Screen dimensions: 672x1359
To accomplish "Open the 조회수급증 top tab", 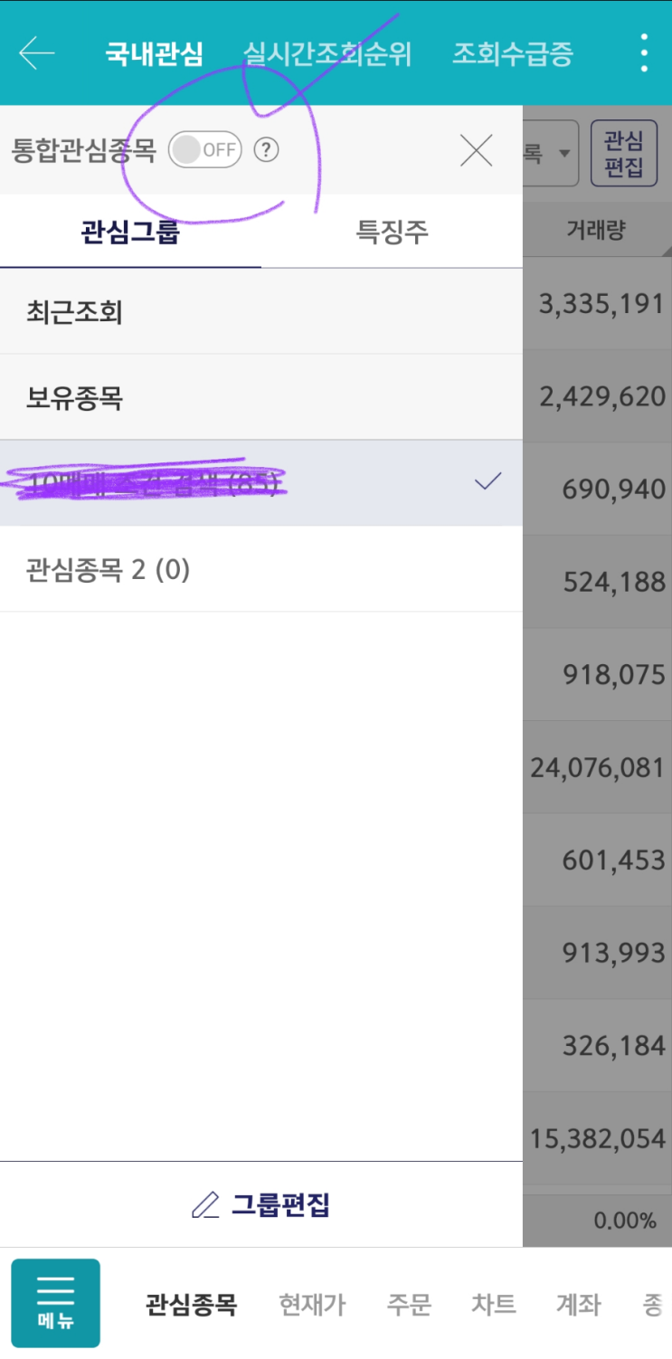I will [512, 53].
